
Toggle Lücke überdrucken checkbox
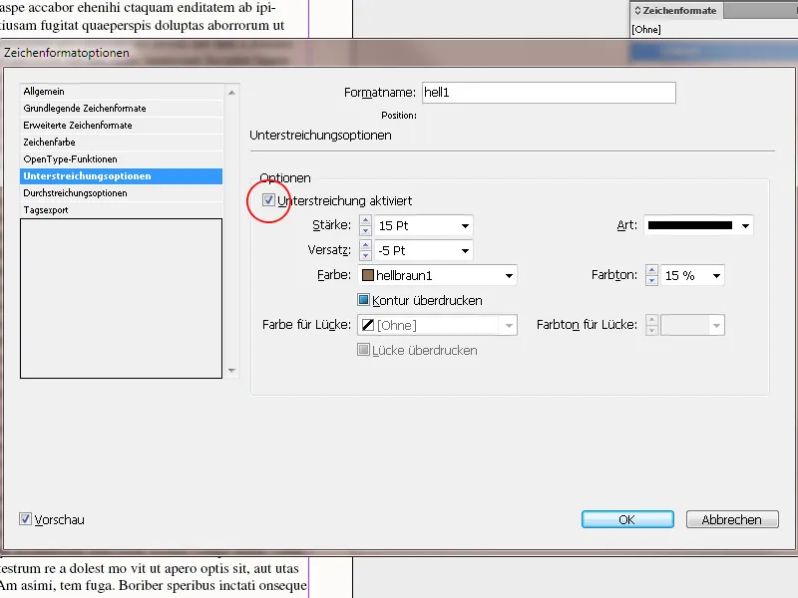coord(363,350)
